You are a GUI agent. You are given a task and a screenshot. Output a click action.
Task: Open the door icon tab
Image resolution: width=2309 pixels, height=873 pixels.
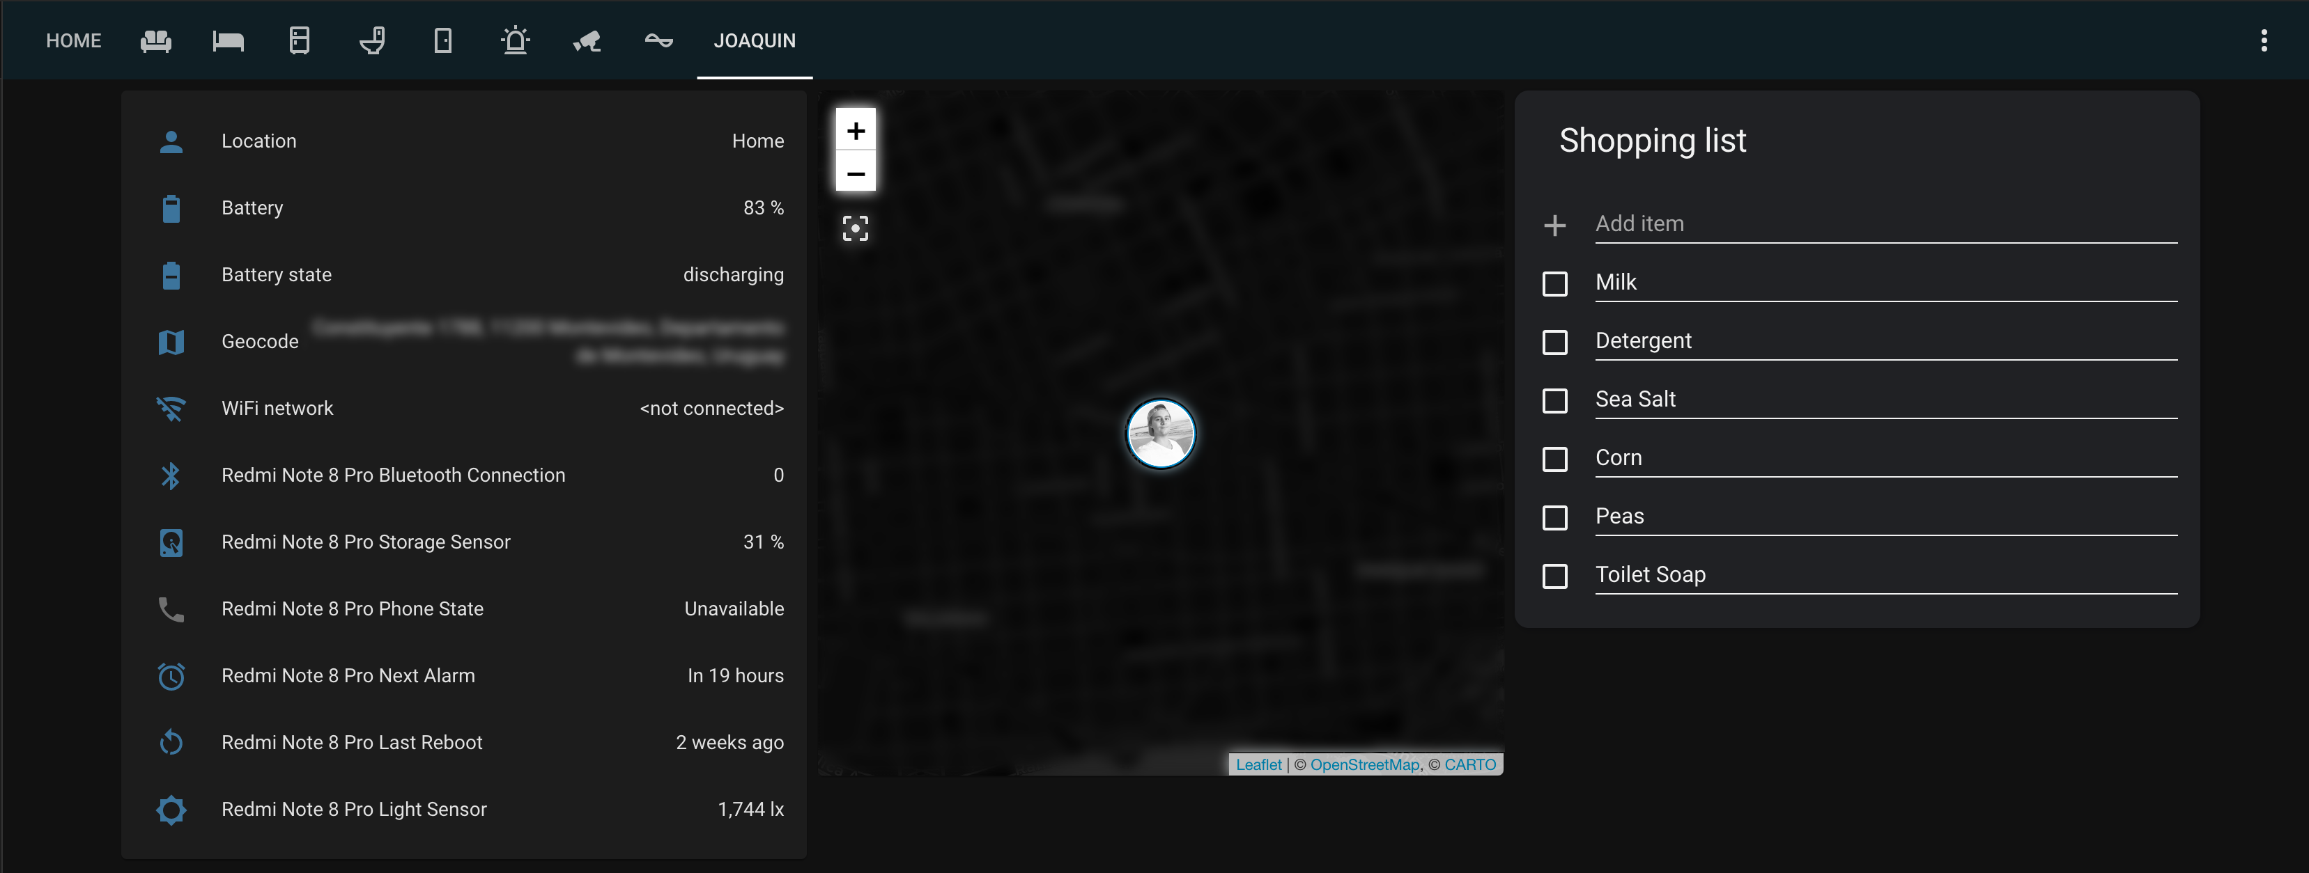coord(443,40)
